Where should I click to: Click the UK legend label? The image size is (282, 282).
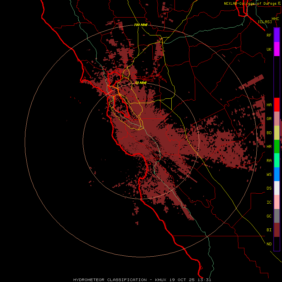tap(269, 49)
